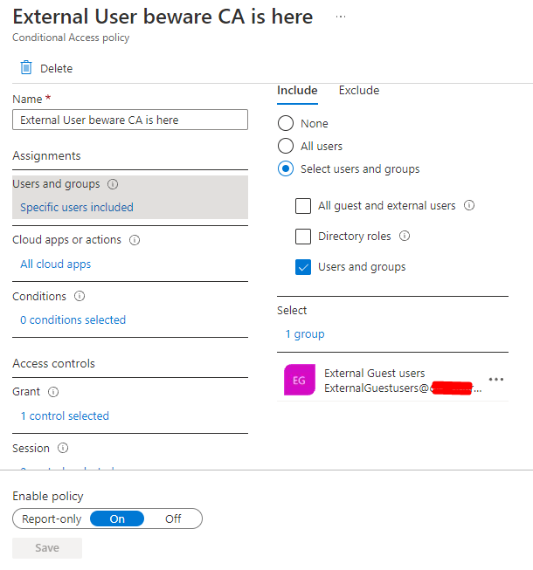Switch to the Include tab
Viewport: 533px width, 570px height.
click(297, 91)
